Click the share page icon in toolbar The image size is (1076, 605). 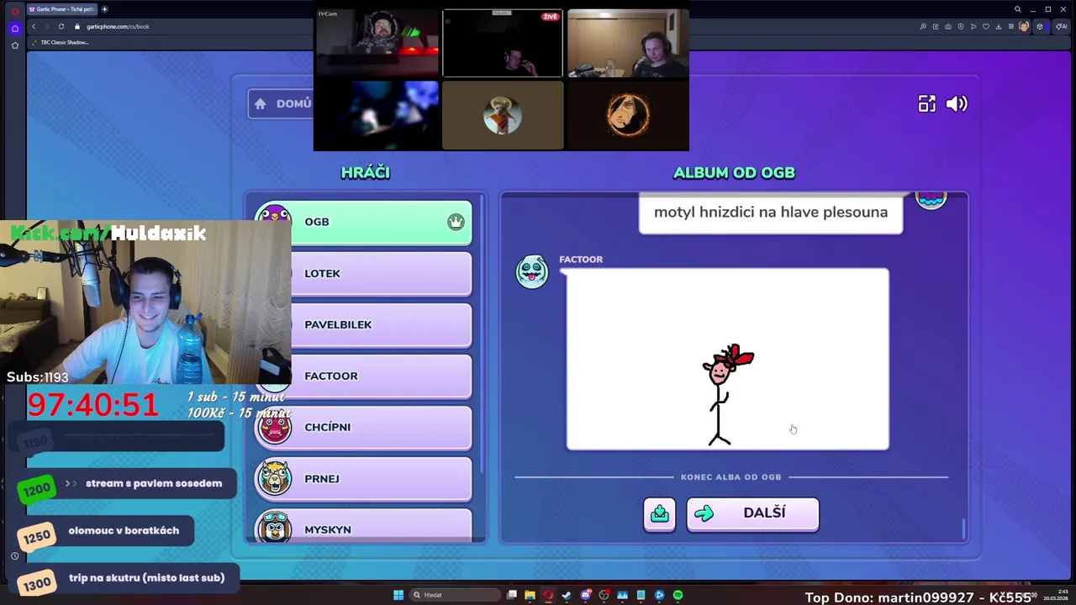[x=936, y=26]
